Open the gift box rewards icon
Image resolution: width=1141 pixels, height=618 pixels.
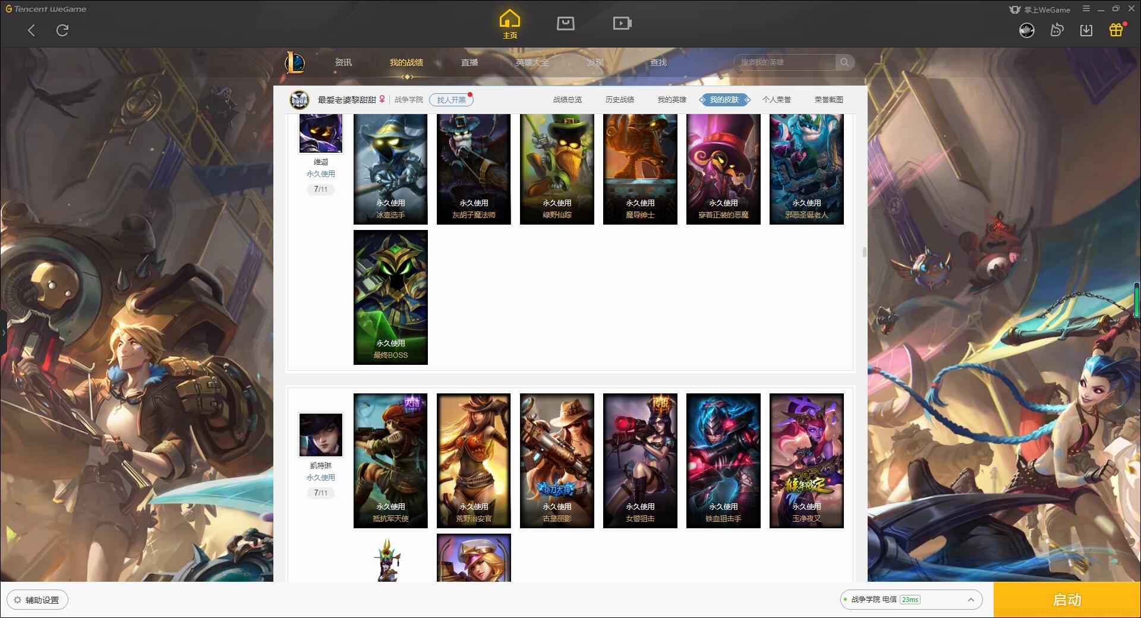click(1116, 30)
